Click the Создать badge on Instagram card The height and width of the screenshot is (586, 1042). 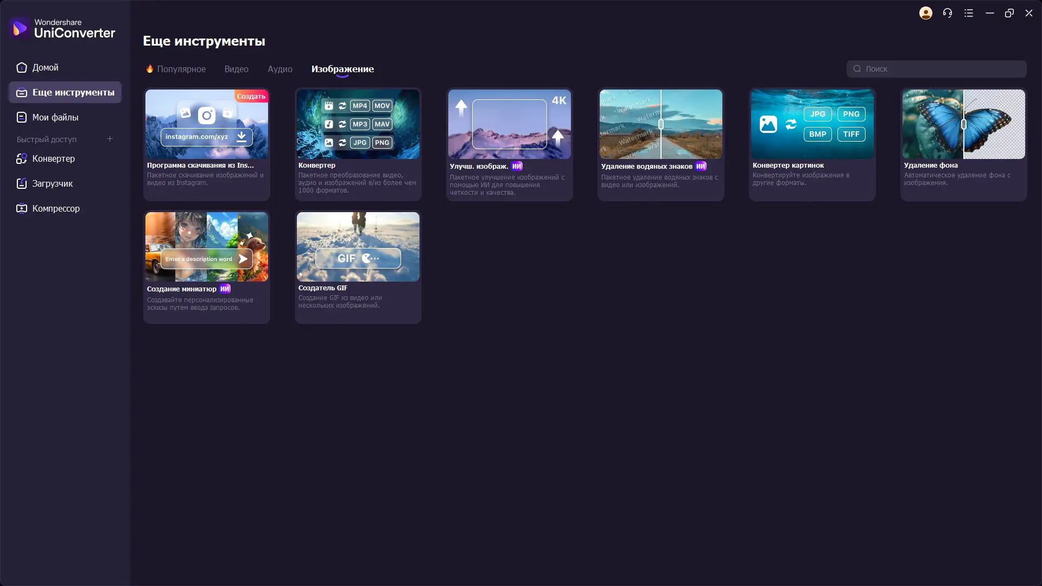(251, 96)
